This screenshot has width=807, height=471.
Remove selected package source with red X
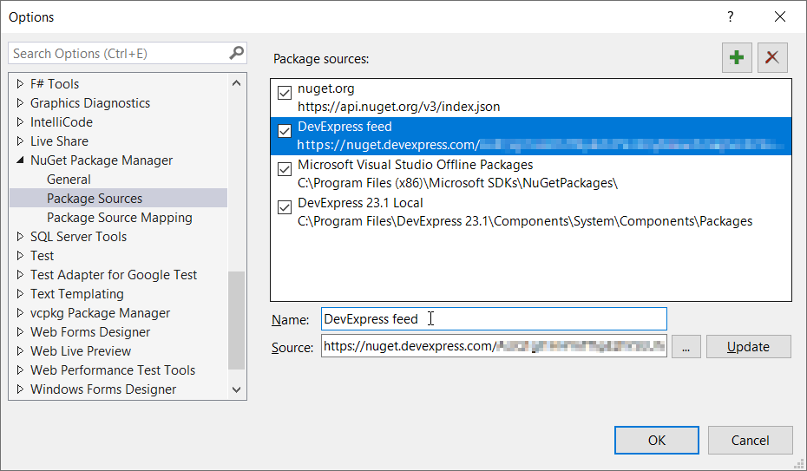pos(772,57)
